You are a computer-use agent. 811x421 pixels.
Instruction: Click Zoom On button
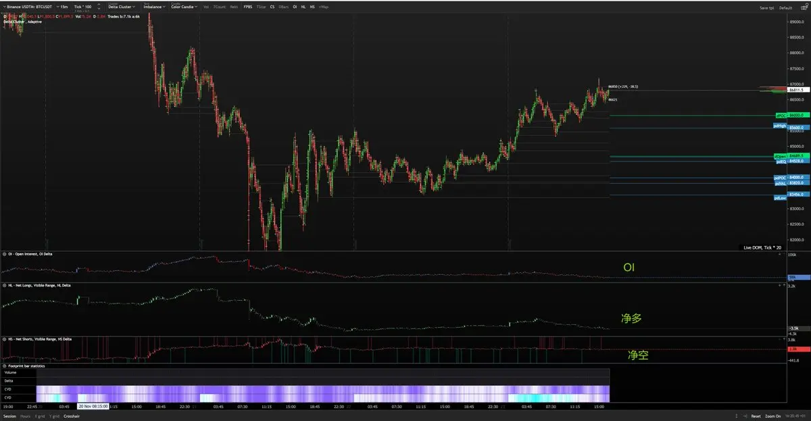pyautogui.click(x=773, y=416)
